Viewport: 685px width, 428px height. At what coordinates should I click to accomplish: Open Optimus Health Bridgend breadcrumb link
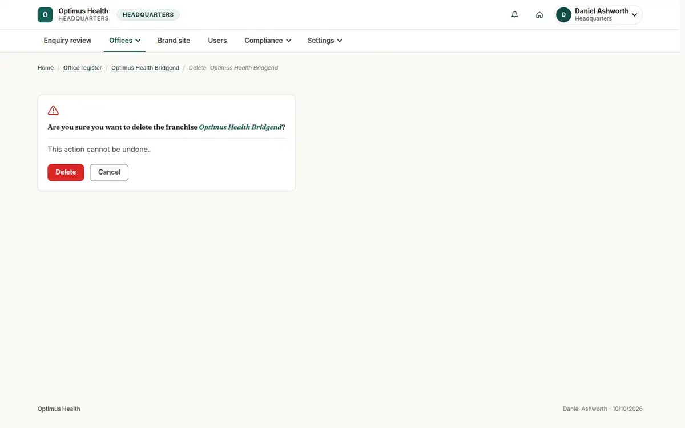coord(145,68)
